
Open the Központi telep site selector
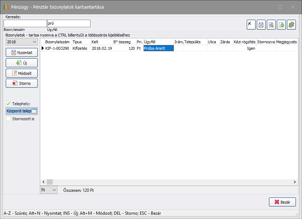pos(34,111)
